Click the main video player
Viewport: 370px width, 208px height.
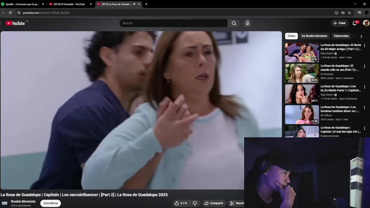point(141,110)
